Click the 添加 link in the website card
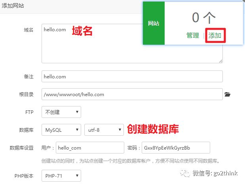 215,36
